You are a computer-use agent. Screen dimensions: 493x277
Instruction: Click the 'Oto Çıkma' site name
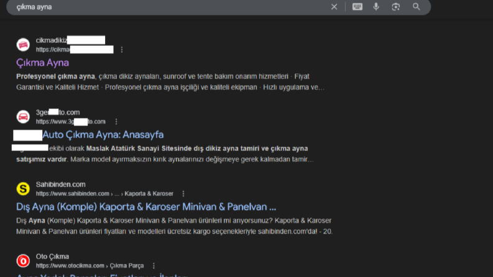(52, 257)
